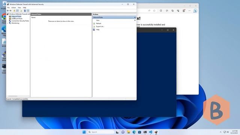Screen dimensions: 240x135
Task: Click the Up one level folder icon
Action: click(x=14, y=11)
